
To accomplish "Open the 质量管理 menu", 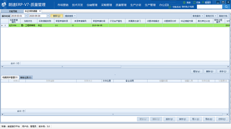I will [x=121, y=5].
